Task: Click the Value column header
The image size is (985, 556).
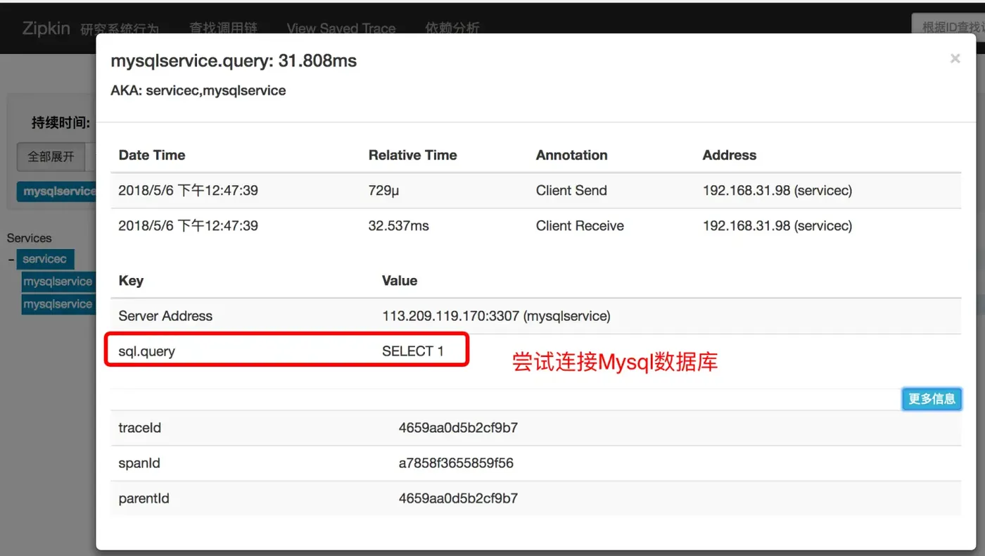Action: 400,281
